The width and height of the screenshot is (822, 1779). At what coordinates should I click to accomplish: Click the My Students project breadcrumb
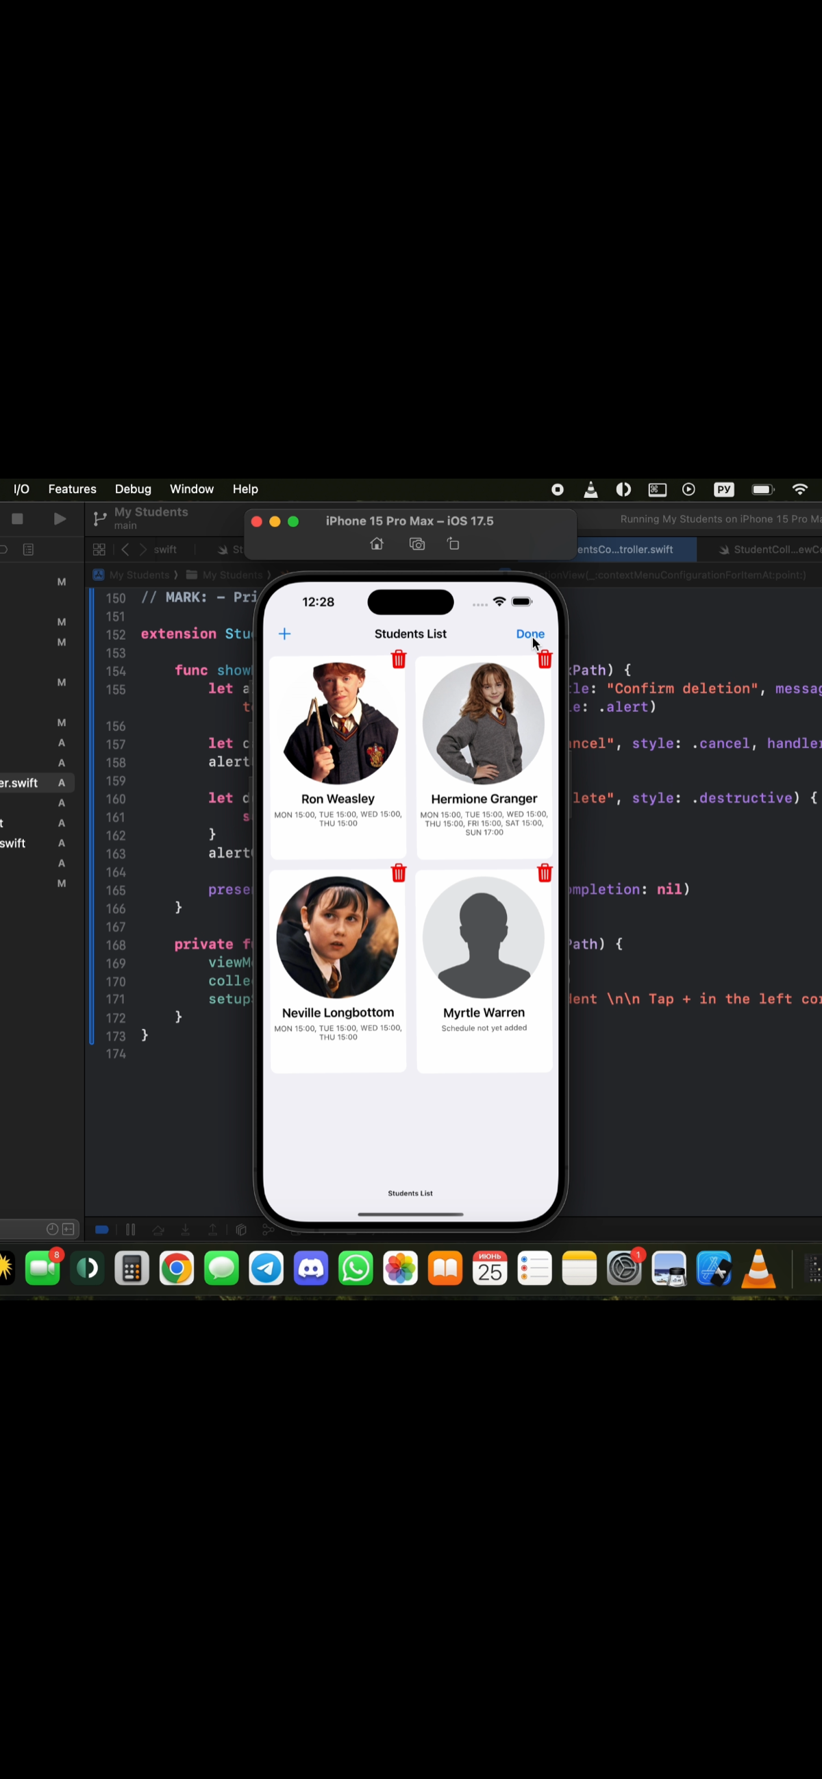(132, 575)
